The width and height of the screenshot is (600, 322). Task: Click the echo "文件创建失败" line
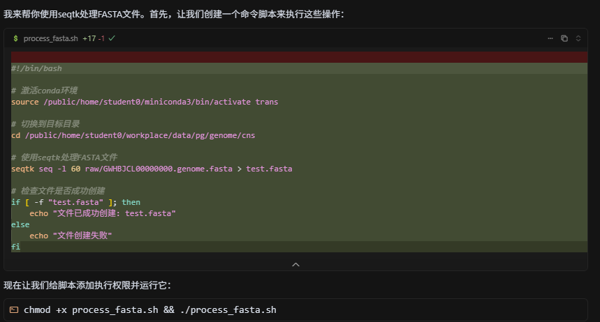point(71,236)
